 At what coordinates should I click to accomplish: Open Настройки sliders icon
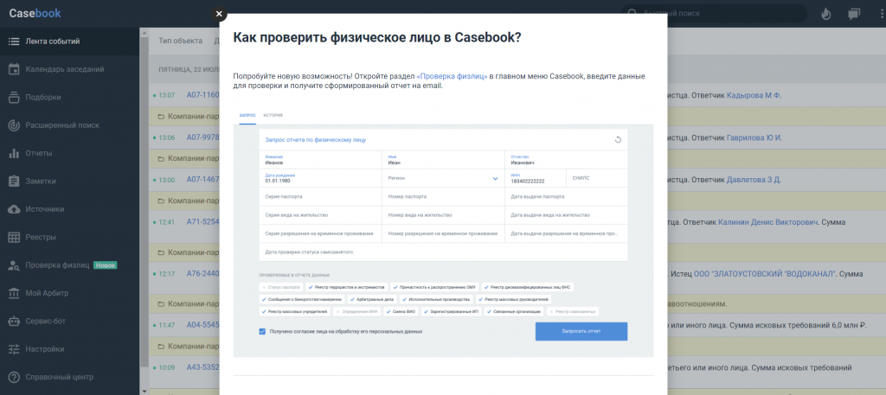14,348
